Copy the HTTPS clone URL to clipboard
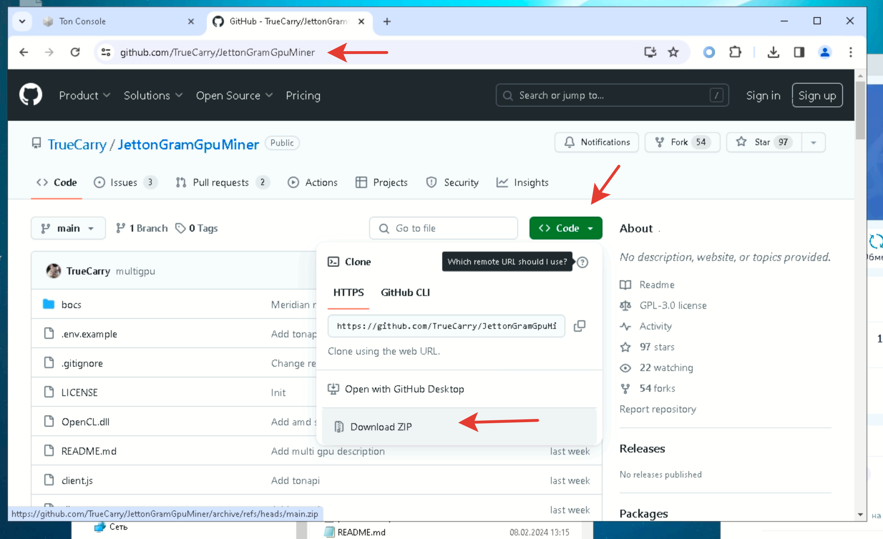883x539 pixels. click(580, 326)
